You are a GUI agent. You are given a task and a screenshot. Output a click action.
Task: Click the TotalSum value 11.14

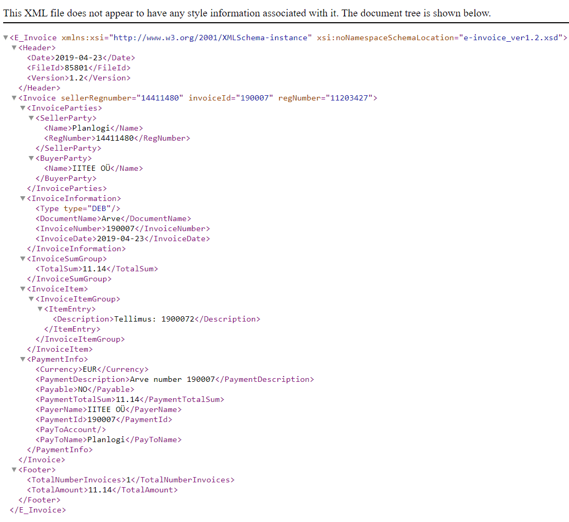point(94,269)
